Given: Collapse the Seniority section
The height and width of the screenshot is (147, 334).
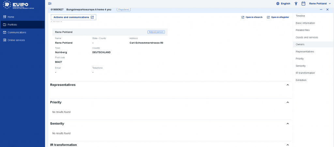Looking at the screenshot, I should tap(287, 124).
